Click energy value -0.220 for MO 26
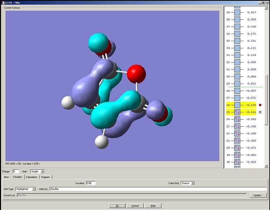 coord(251,105)
